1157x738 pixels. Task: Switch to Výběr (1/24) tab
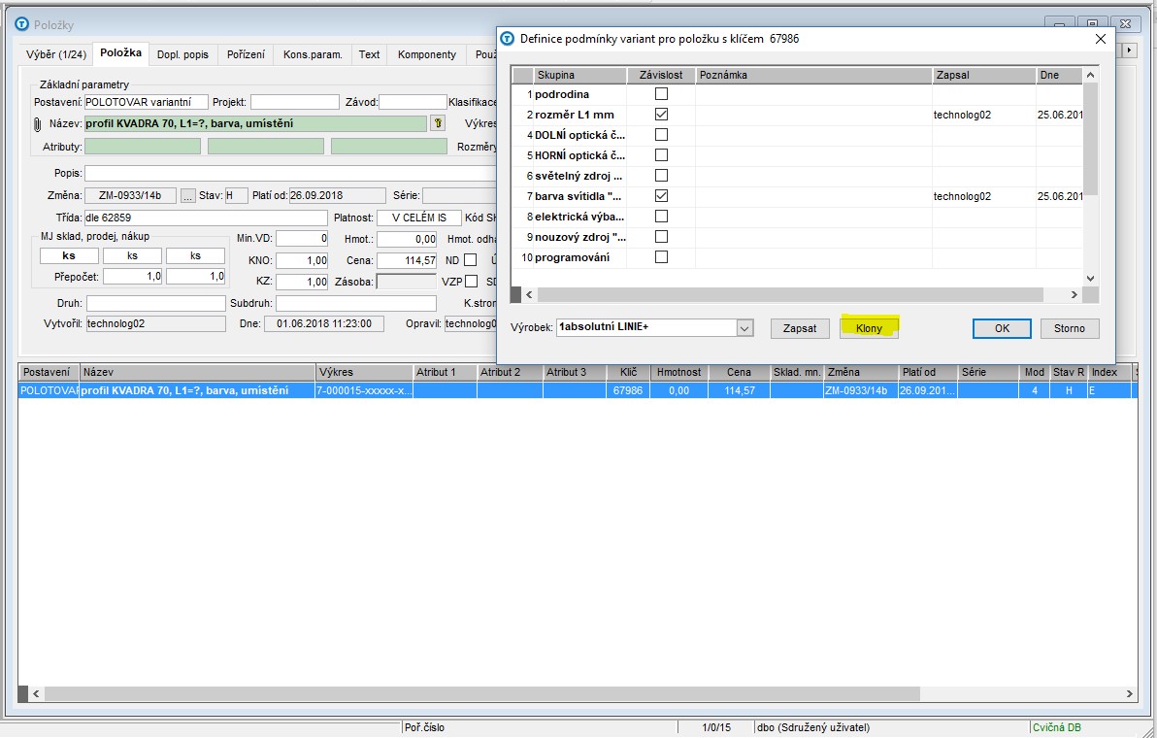(x=56, y=54)
